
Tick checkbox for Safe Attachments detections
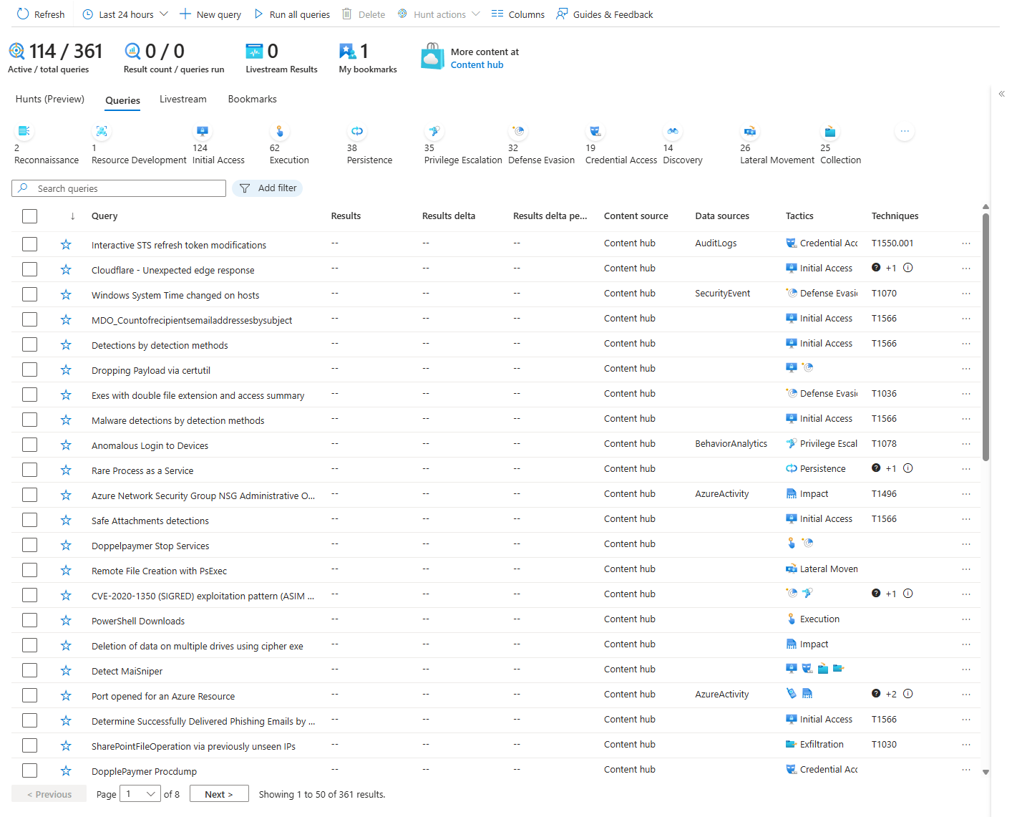click(29, 520)
